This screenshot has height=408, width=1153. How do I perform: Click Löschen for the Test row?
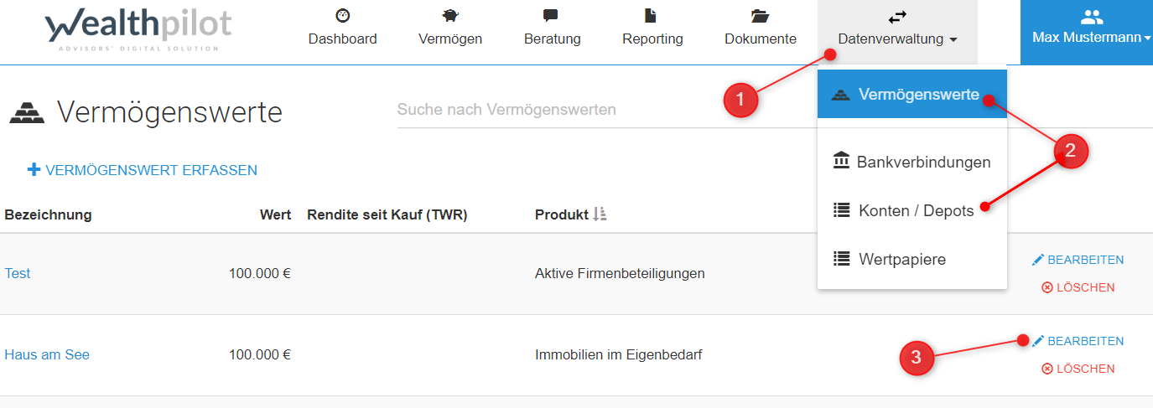(x=1078, y=287)
